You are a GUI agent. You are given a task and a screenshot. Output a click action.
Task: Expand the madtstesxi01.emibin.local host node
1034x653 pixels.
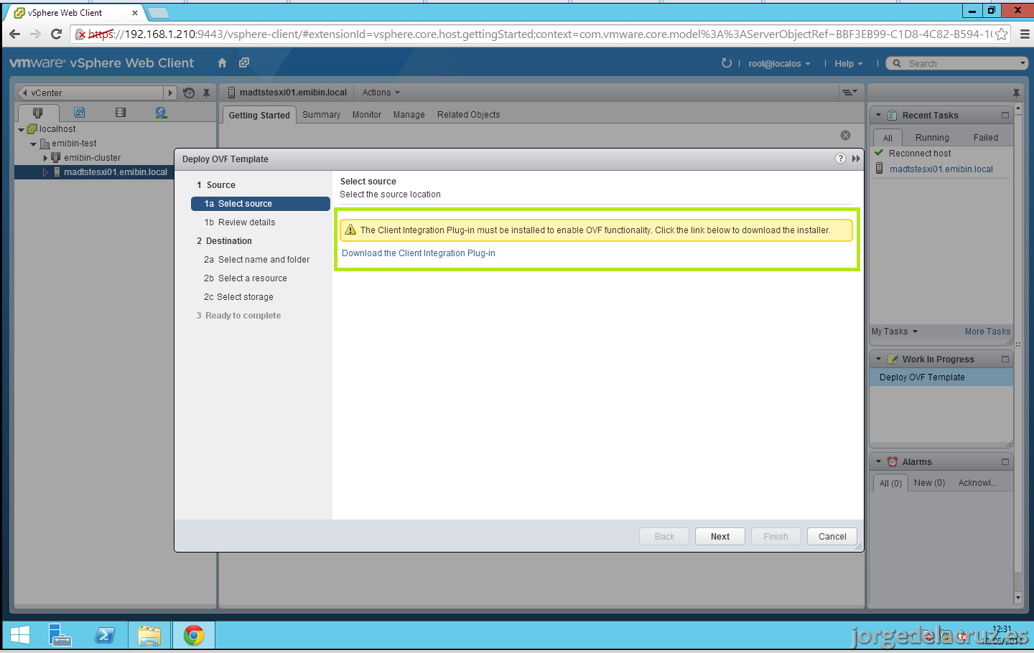click(45, 172)
